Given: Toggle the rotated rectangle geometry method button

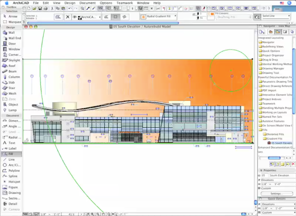Looking at the screenshot, I should [x=124, y=17].
